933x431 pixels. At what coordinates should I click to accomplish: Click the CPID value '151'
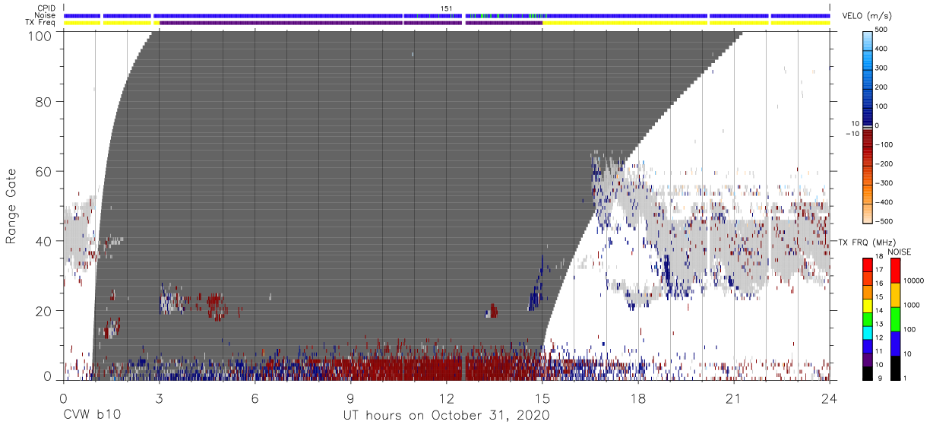[447, 8]
